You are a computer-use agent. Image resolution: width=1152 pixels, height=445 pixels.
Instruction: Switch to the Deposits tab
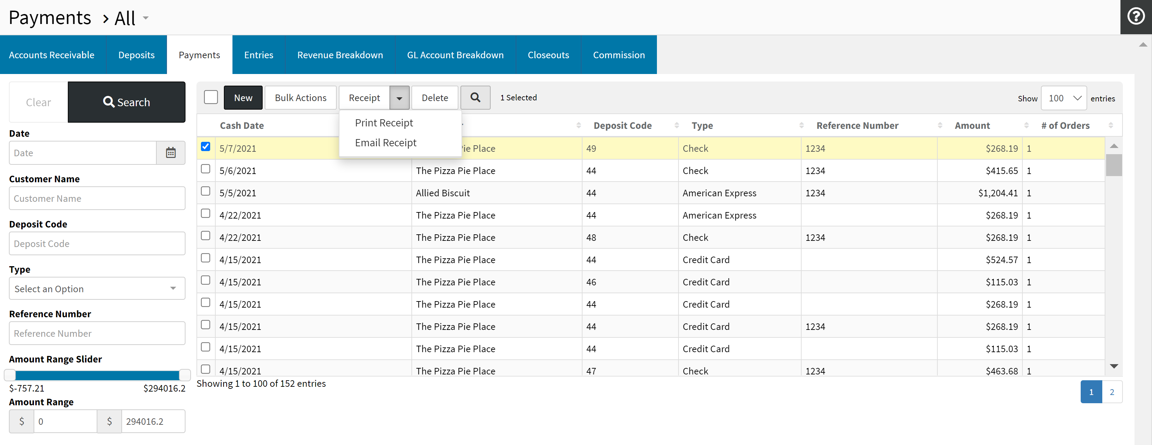pyautogui.click(x=136, y=54)
